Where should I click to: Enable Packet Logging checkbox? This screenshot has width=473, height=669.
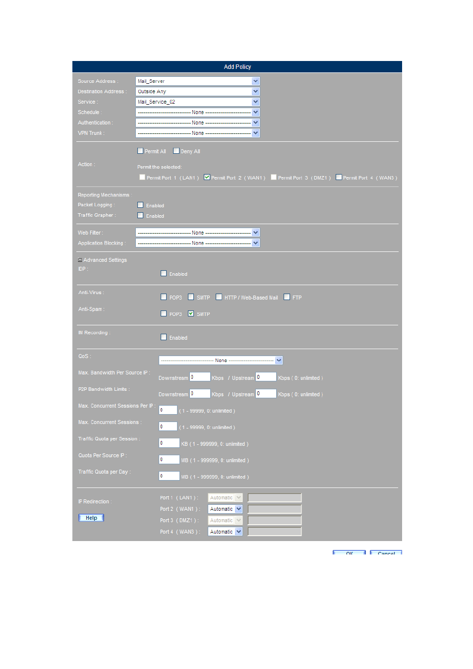(140, 205)
